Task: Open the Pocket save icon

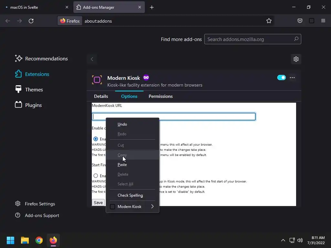Action: click(x=300, y=21)
